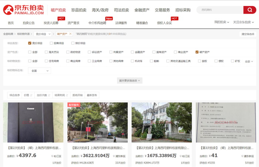Check 诉讼资产 checkbox
This screenshot has height=167, width=259.
coord(89,52)
